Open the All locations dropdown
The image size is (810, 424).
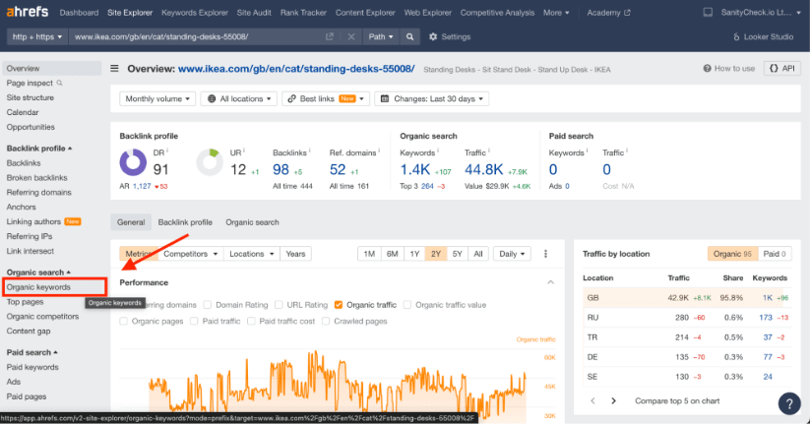(x=237, y=98)
